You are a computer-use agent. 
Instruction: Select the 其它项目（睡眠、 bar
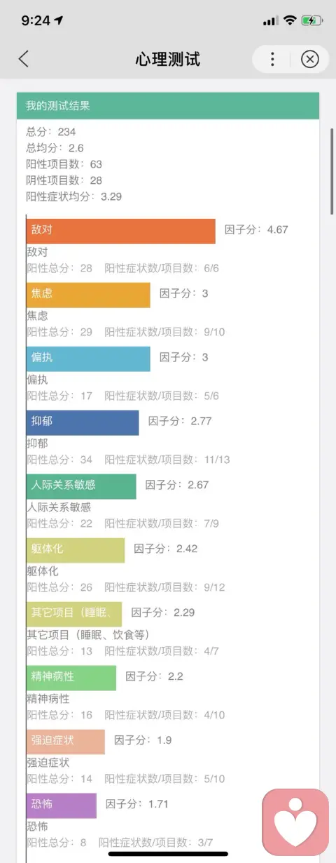74,614
